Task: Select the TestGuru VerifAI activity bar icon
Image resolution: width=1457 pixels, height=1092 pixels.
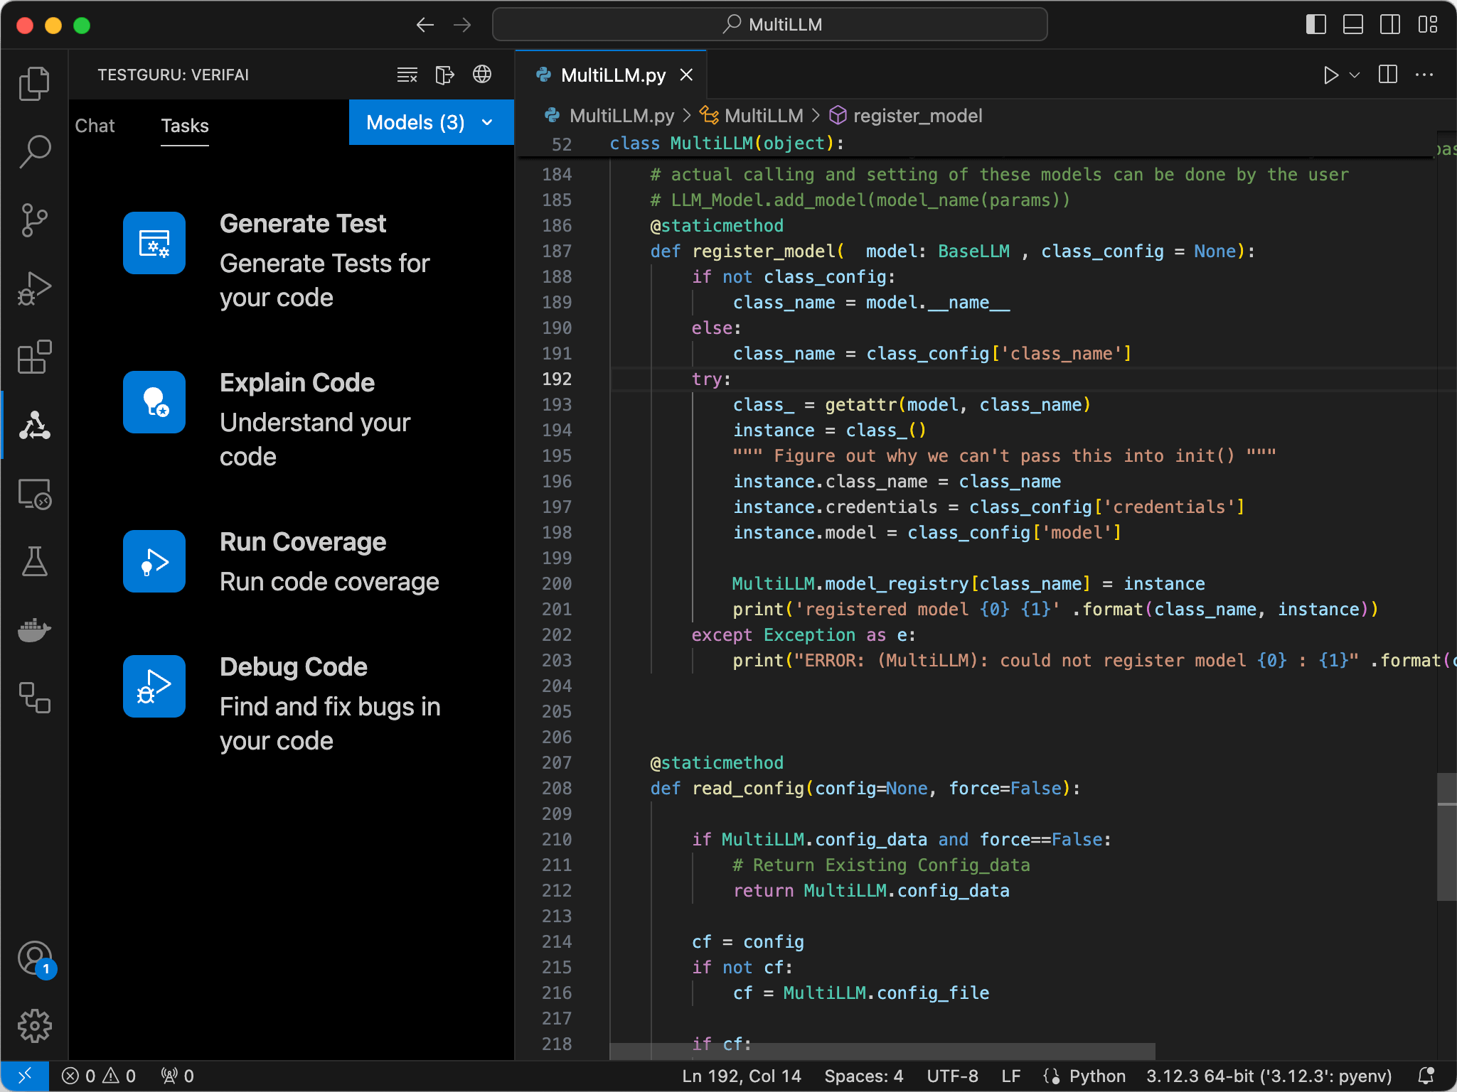Action: tap(34, 425)
